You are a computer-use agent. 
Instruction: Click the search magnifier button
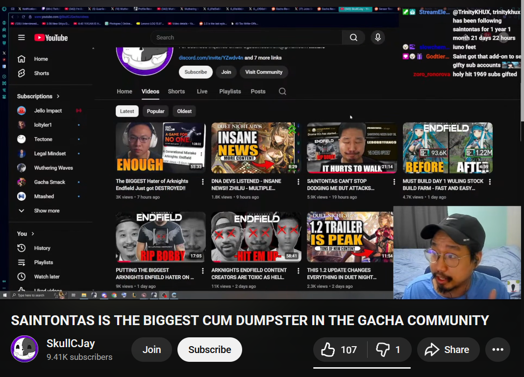(353, 37)
